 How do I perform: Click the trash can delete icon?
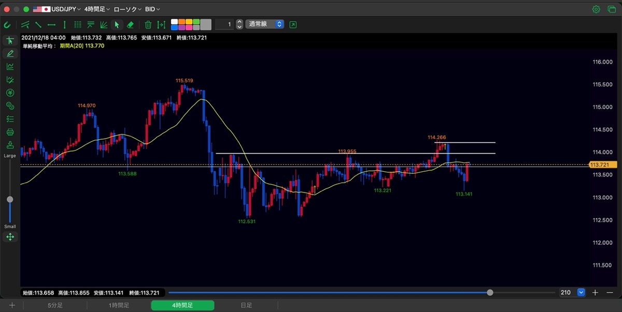coord(148,24)
